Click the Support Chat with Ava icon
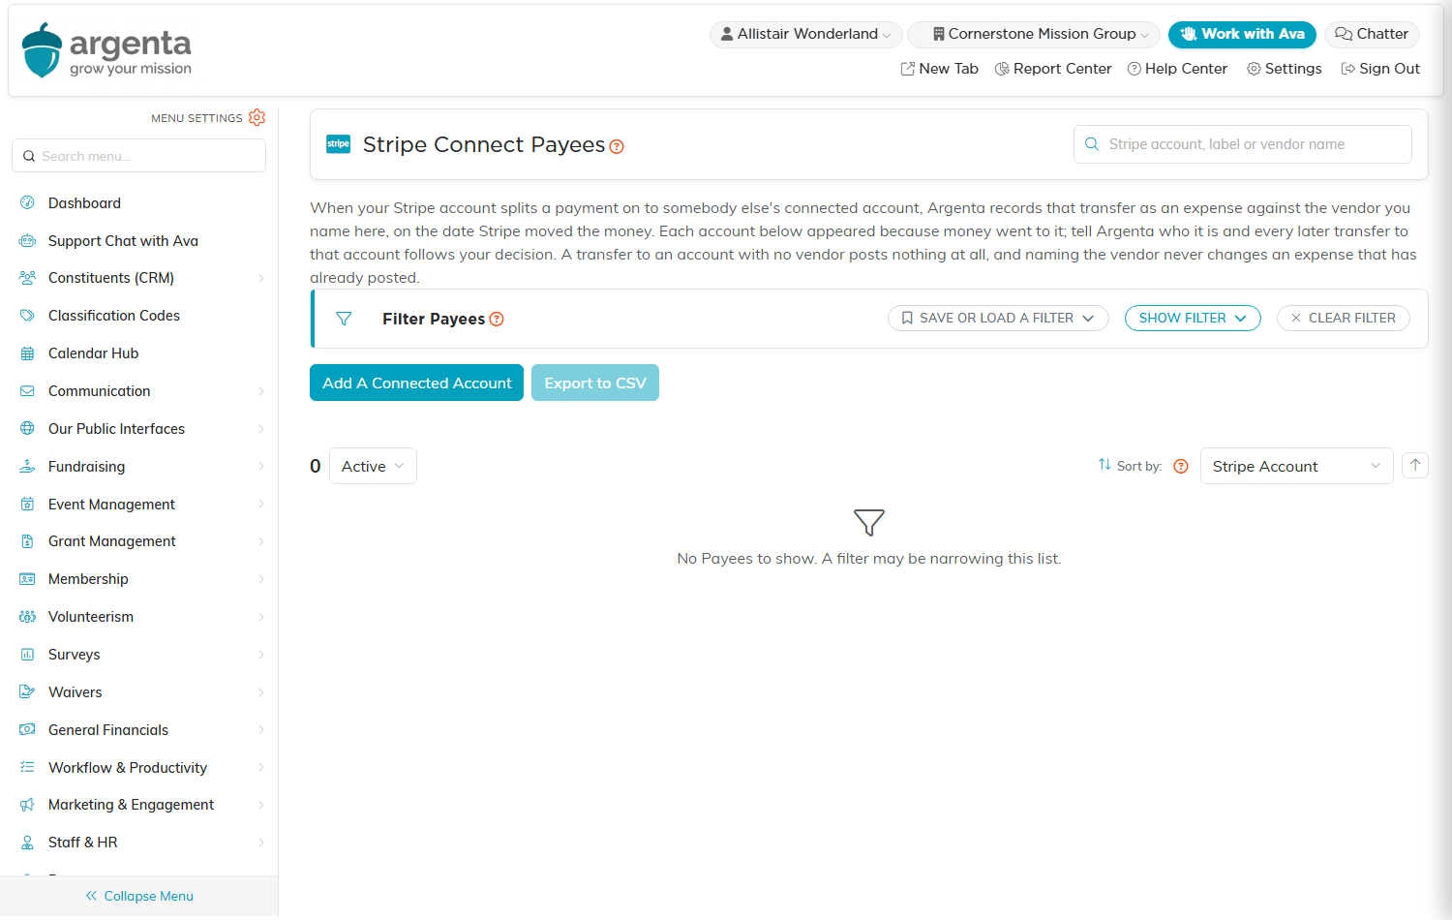Viewport: 1452px width, 920px height. (27, 241)
